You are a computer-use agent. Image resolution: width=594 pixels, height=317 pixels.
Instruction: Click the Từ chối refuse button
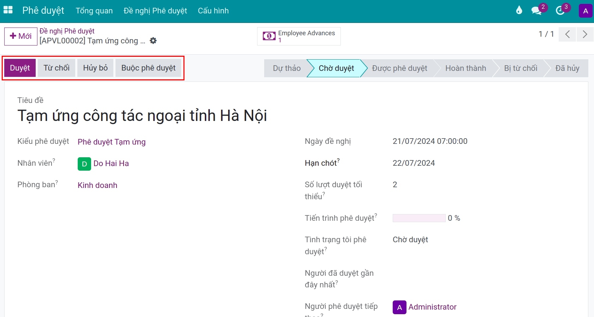click(57, 68)
